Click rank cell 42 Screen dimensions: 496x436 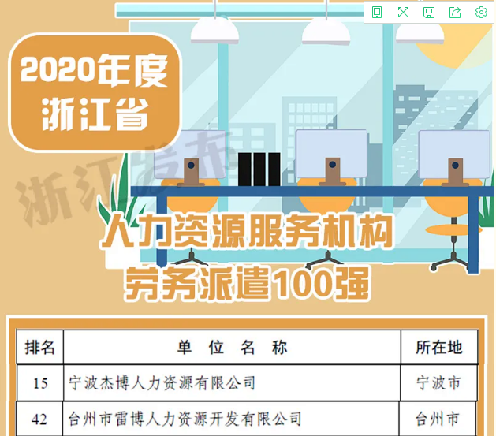click(39, 419)
